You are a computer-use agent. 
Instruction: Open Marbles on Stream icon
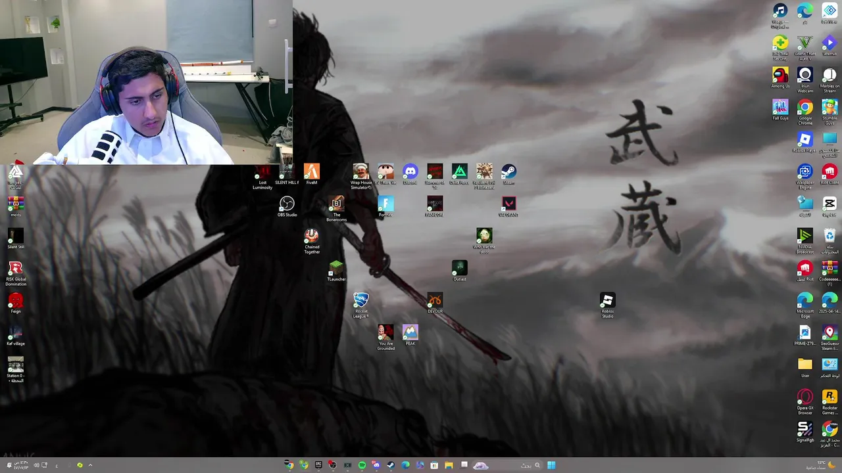(x=830, y=80)
